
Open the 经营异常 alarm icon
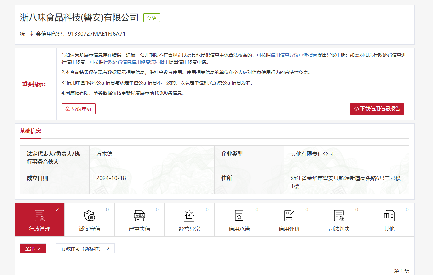[x=189, y=216]
